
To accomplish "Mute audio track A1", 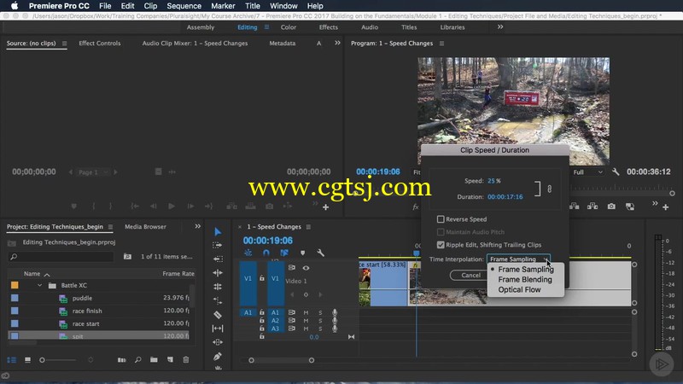I will (306, 312).
